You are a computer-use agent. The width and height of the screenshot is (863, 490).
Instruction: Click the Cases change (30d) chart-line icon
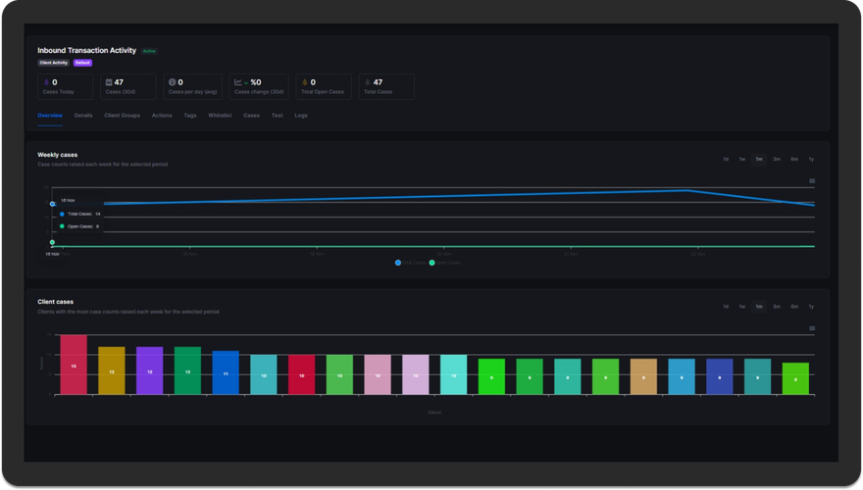(237, 82)
